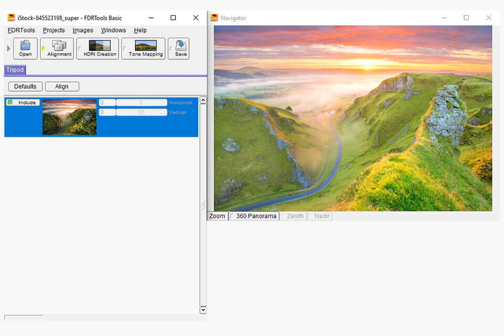Switch to the Tripod tab
Viewport: 504px width, 336px height.
click(15, 69)
